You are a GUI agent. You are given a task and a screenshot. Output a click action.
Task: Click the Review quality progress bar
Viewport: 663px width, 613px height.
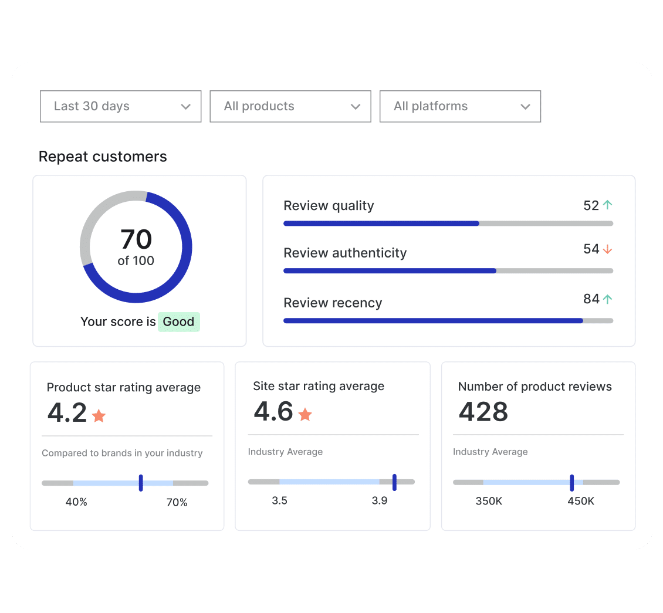click(x=448, y=223)
